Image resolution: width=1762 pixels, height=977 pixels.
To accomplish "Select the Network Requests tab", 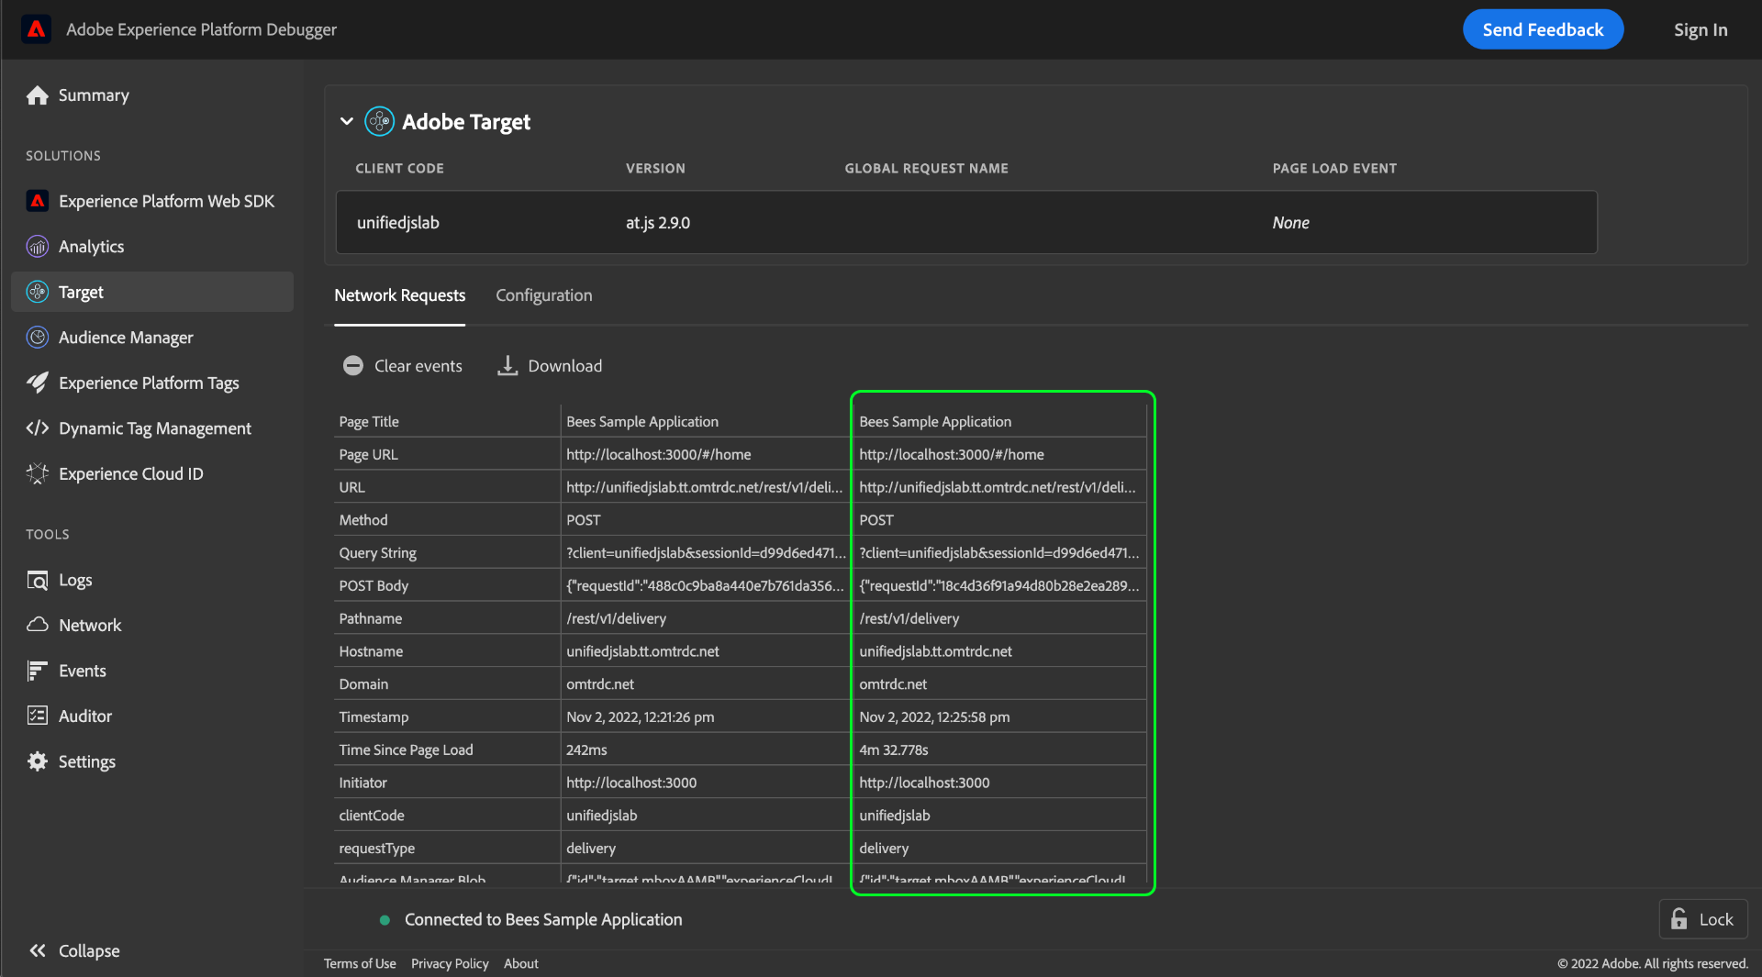I will (x=399, y=295).
